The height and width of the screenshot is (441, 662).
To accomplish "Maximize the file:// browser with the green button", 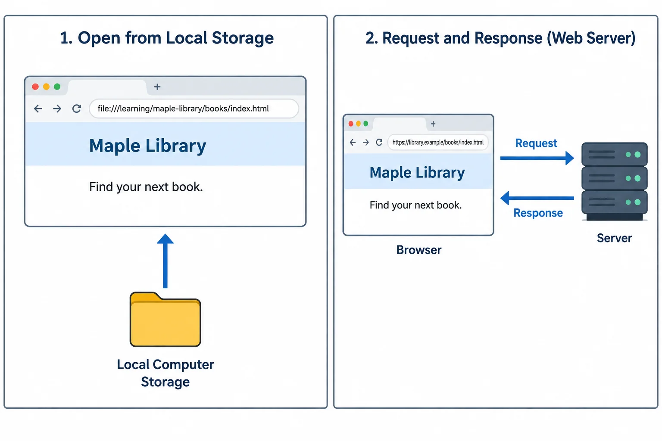I will pyautogui.click(x=57, y=87).
